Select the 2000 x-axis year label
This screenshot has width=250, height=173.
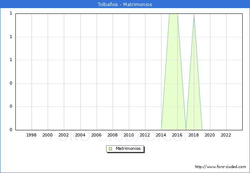point(48,135)
